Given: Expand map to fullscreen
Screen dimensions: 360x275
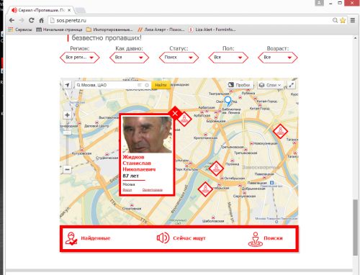Looking at the screenshot, I should click(x=291, y=85).
